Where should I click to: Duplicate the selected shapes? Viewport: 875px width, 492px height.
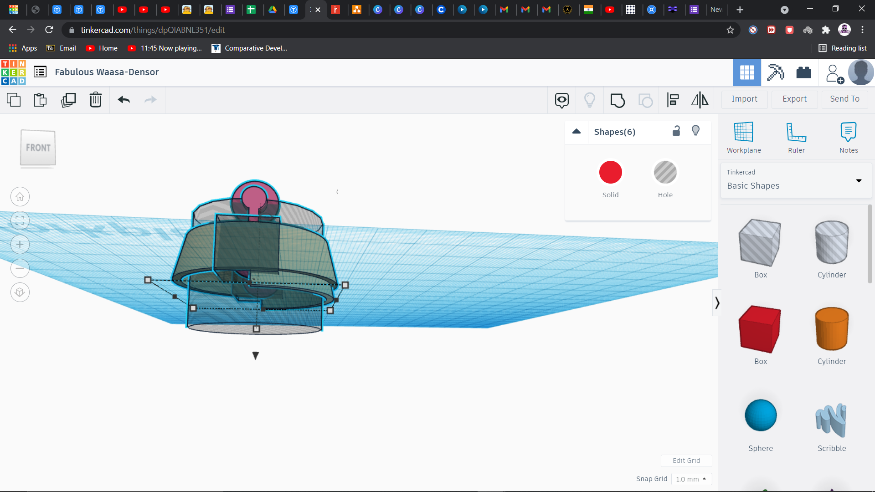(68, 100)
